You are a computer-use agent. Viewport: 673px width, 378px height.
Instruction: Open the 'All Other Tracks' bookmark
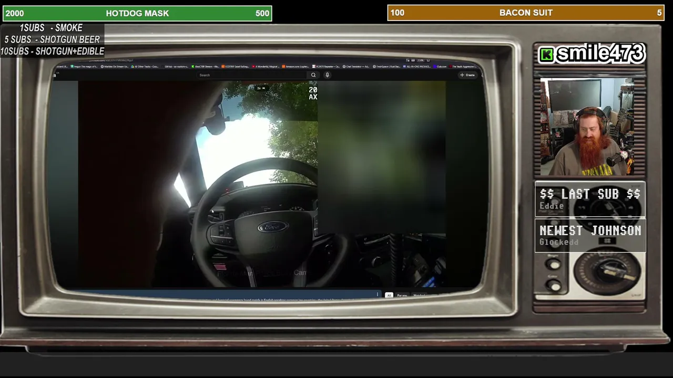[145, 67]
